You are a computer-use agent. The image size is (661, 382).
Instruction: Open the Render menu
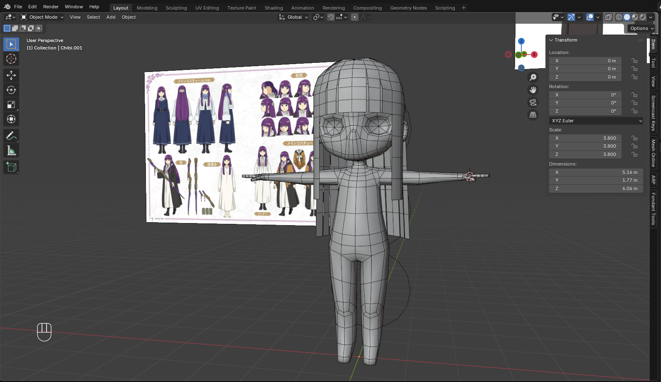[51, 7]
